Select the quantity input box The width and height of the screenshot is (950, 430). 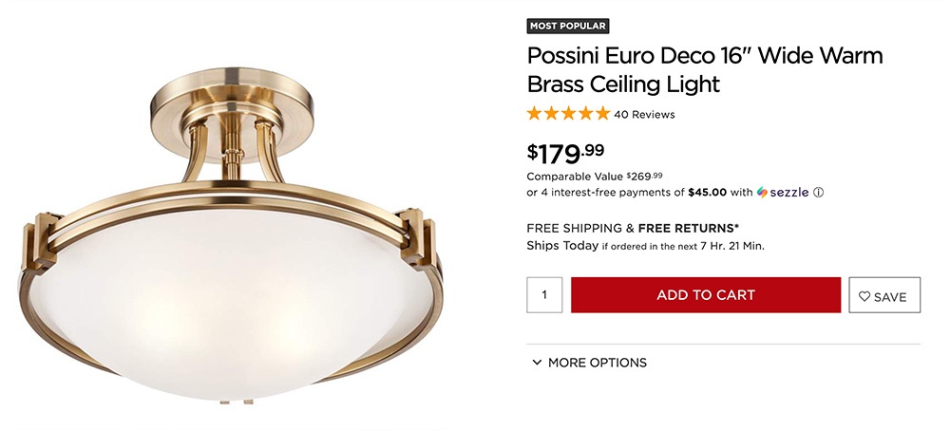[544, 295]
